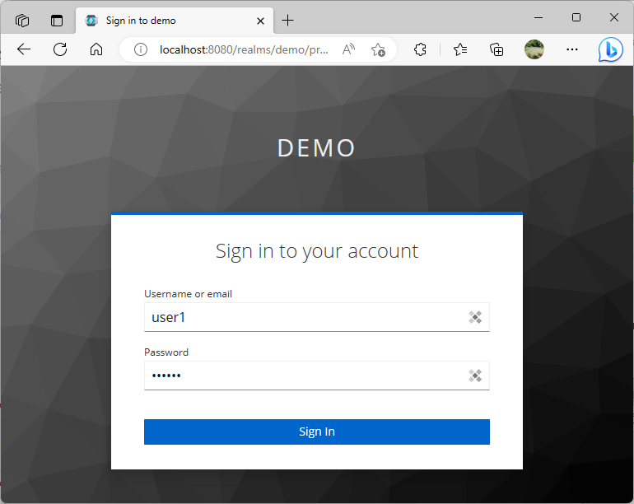This screenshot has width=634, height=504.
Task: Go back to the previous page
Action: click(x=24, y=49)
